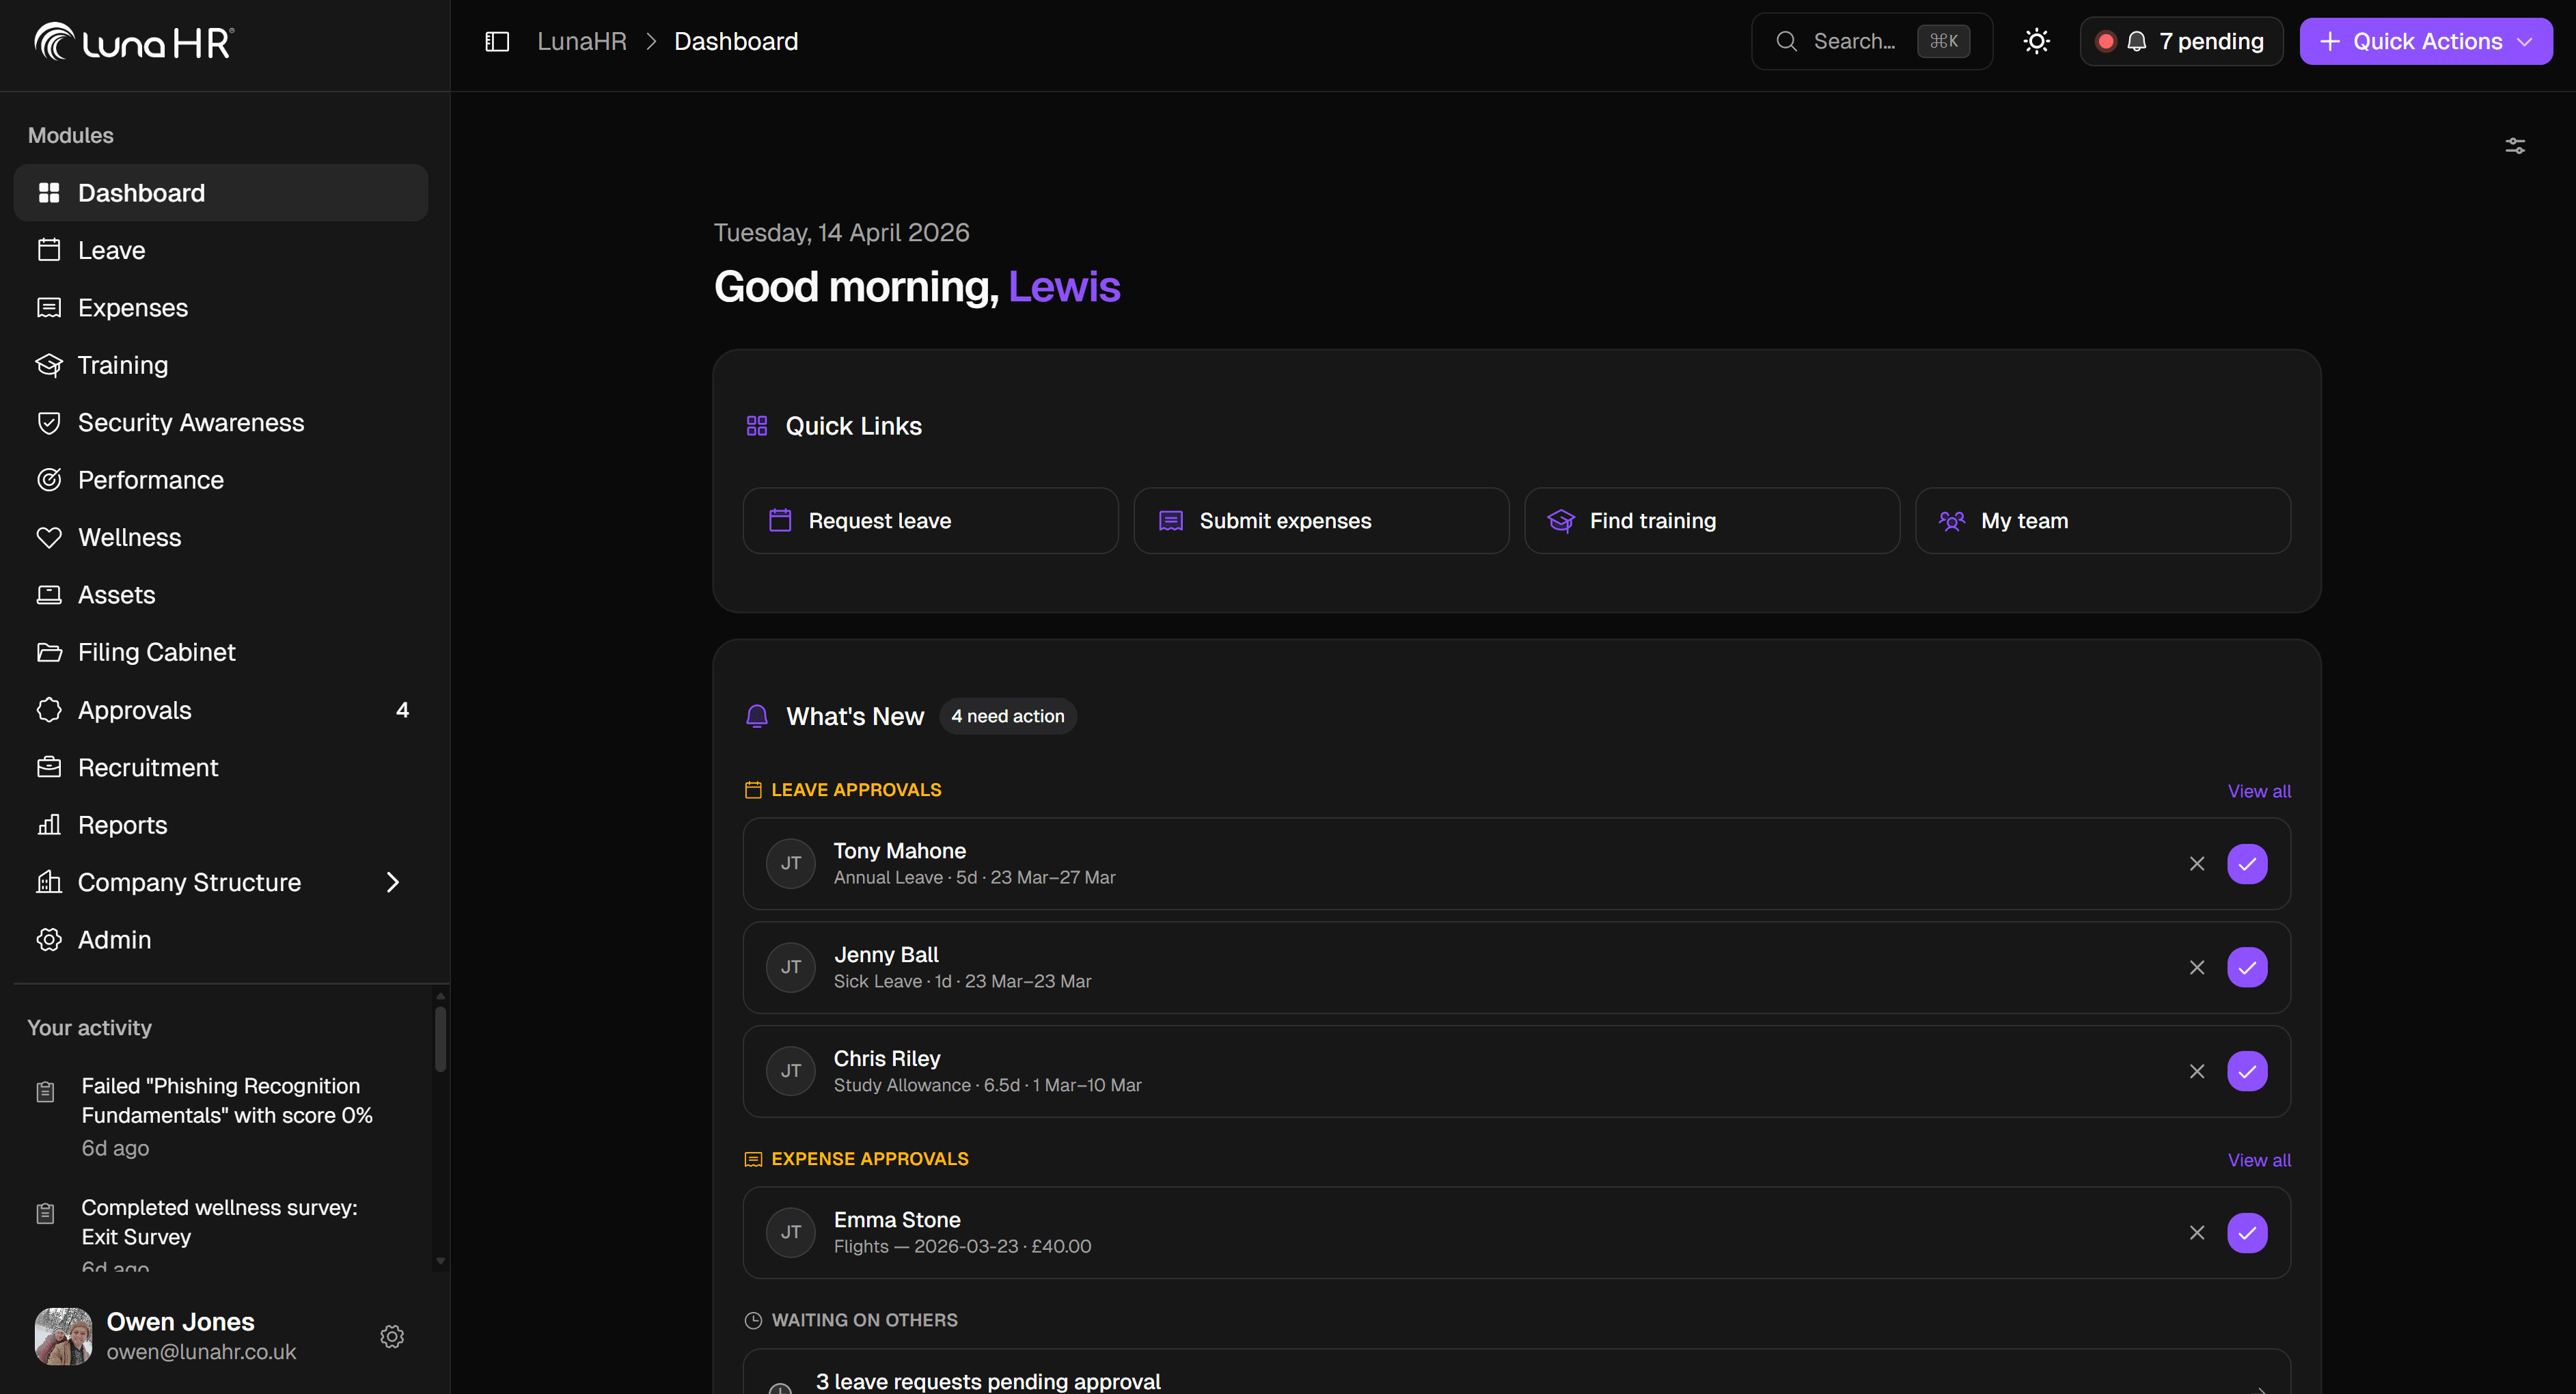Click settings gear beside Owen Jones

tap(392, 1336)
